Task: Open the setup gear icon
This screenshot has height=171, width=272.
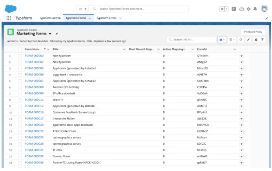Action: pyautogui.click(x=248, y=9)
